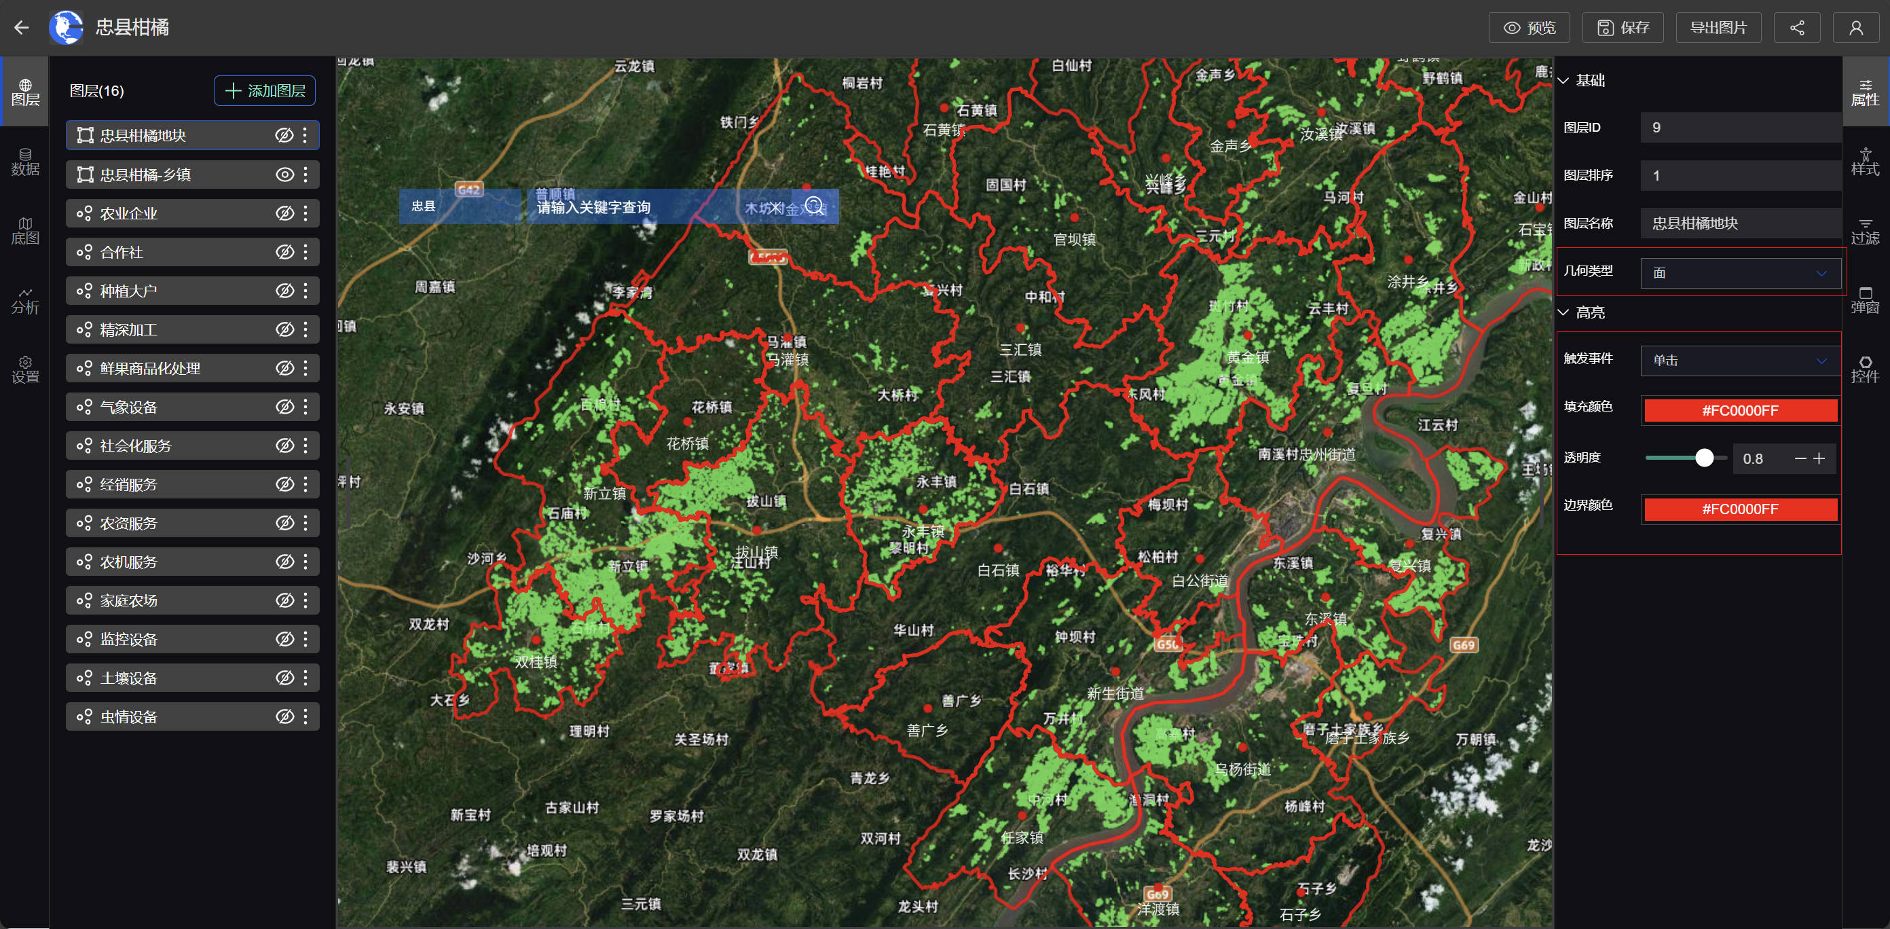
Task: Click the 添加图层 button
Action: pyautogui.click(x=264, y=90)
